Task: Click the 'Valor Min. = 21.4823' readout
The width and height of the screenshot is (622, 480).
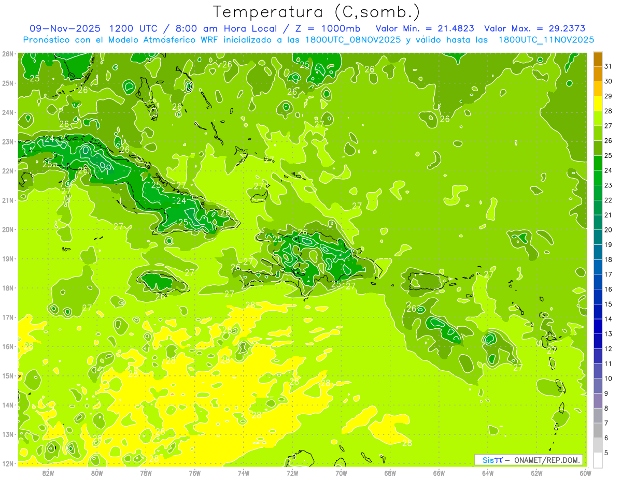Action: click(425, 28)
